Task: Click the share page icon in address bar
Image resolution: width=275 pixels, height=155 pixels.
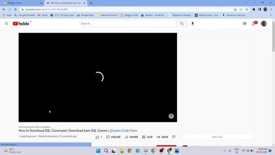Action: pyautogui.click(x=241, y=9)
